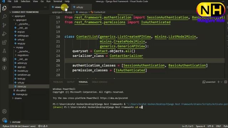Open the Selection menu

coord(25,1)
